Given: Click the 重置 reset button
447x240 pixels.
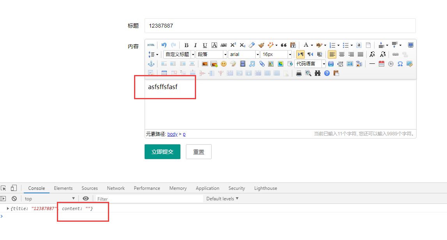Looking at the screenshot, I should [199, 152].
